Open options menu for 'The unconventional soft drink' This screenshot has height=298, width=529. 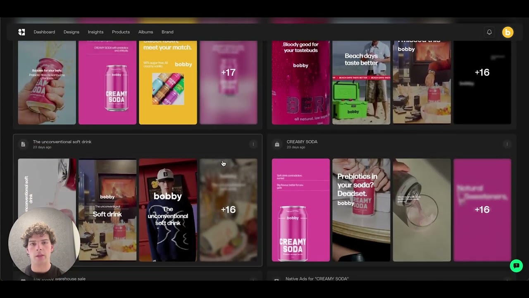coord(253,144)
